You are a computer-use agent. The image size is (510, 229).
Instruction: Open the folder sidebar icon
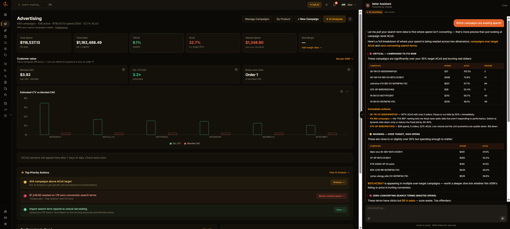5,88
